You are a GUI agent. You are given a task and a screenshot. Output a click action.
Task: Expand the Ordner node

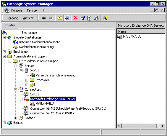pyautogui.click(x=16, y=118)
